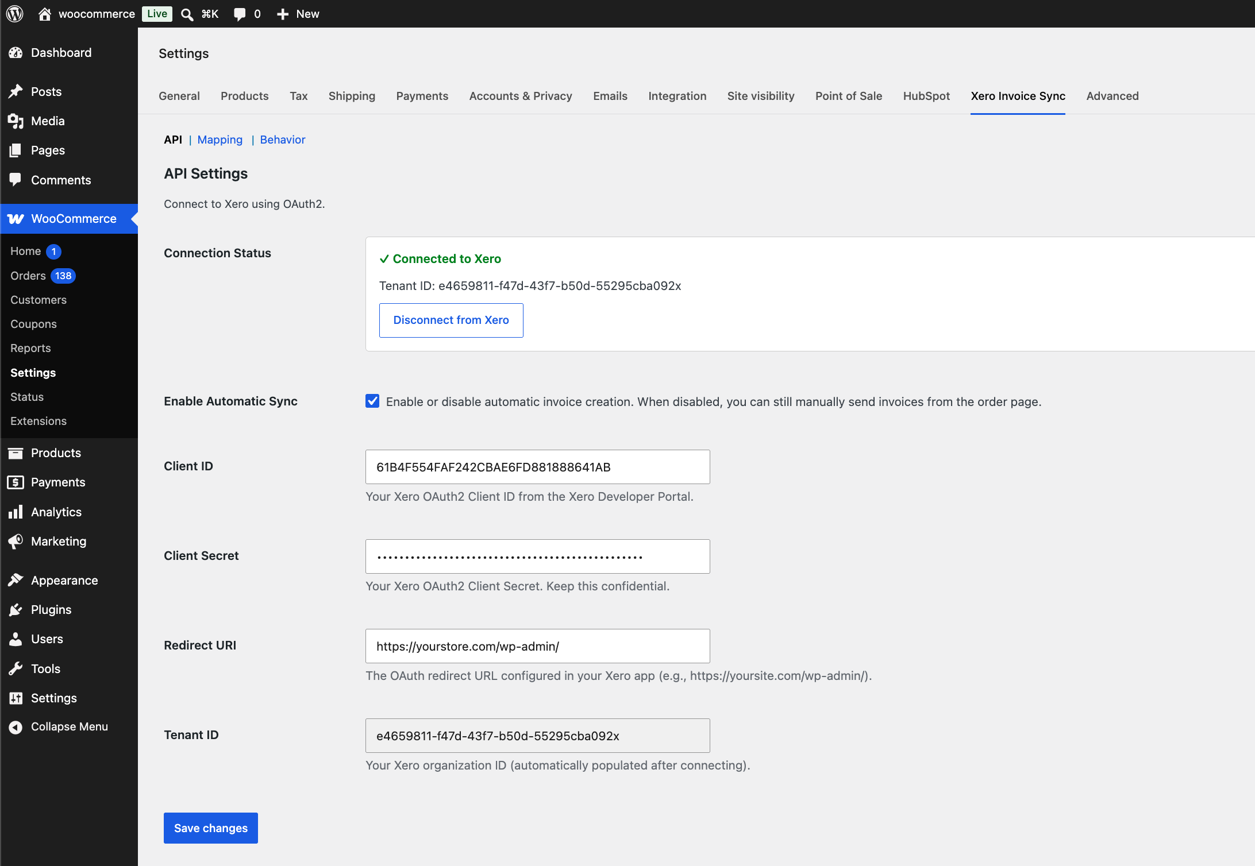The height and width of the screenshot is (866, 1255).
Task: Click the Tenant ID field
Action: (x=538, y=736)
